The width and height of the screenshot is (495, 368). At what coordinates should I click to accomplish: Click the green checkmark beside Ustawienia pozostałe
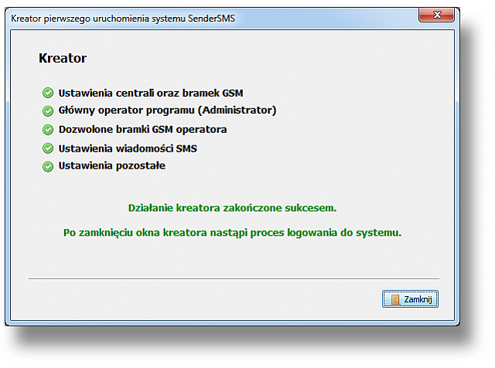click(x=48, y=166)
